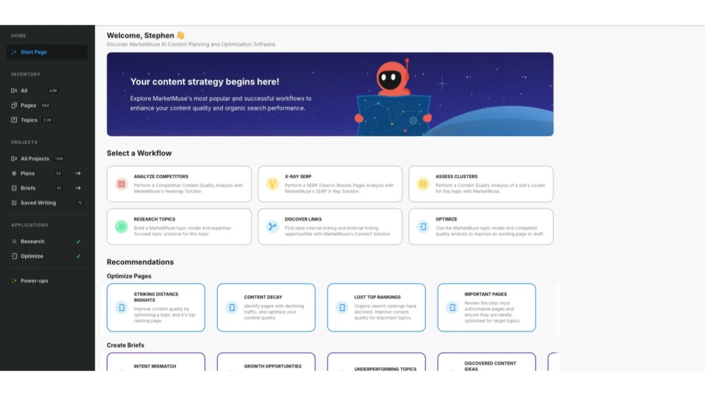Click the X-Ray SERP workflow icon
The image size is (705, 396).
(x=272, y=184)
